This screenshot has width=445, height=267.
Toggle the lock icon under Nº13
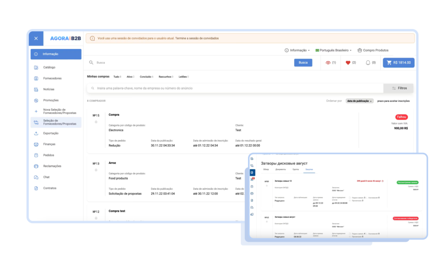pyautogui.click(x=96, y=170)
